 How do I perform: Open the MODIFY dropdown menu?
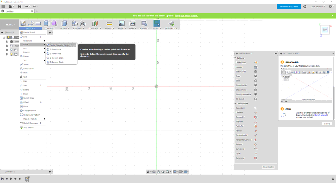[x=65, y=28]
